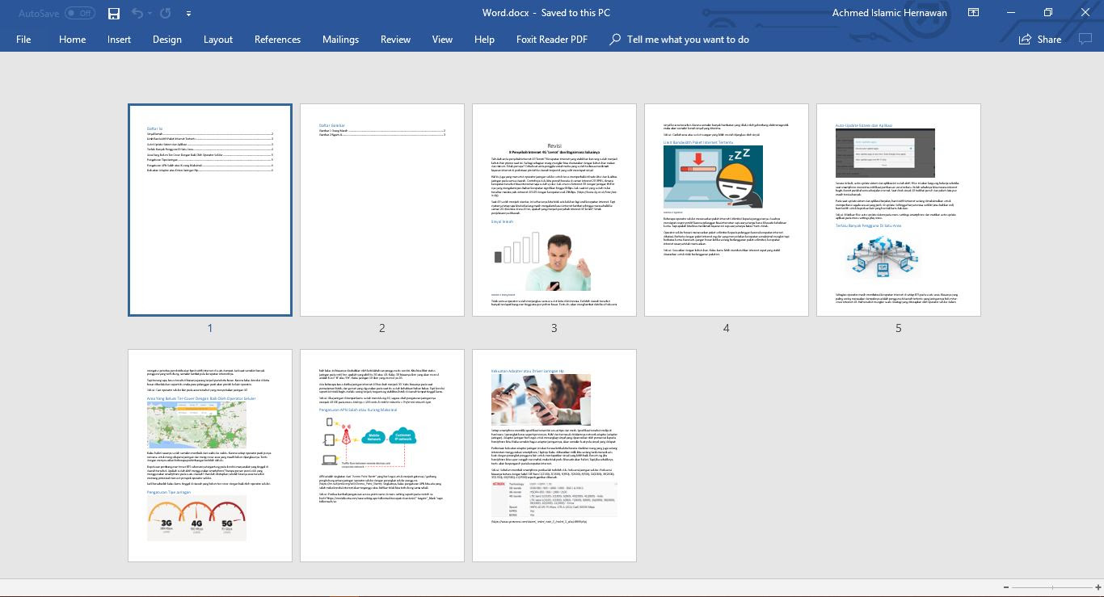Image resolution: width=1104 pixels, height=597 pixels.
Task: Open the File menu
Action: pyautogui.click(x=23, y=39)
